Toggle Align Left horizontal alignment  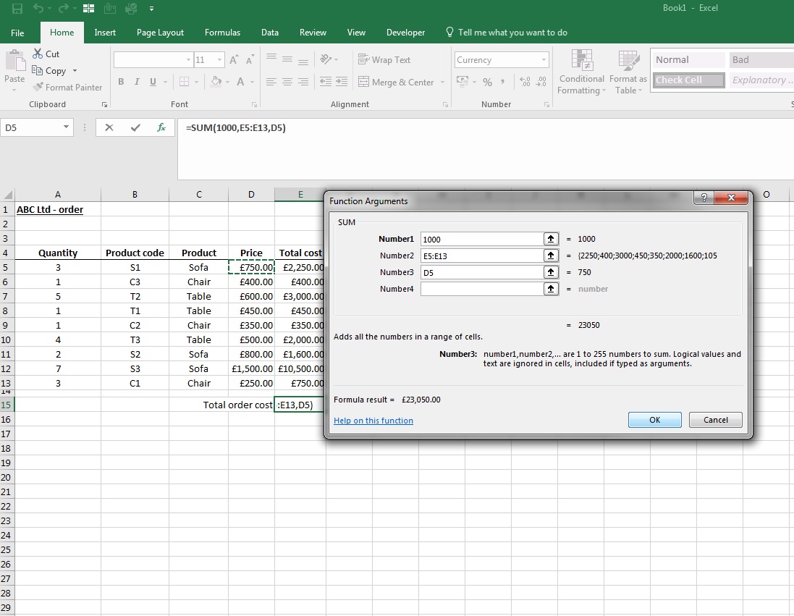[271, 82]
